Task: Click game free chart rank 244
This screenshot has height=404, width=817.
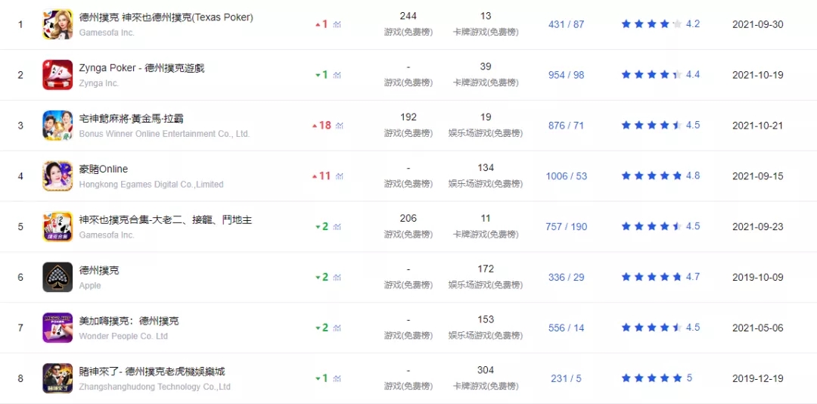Action: click(408, 16)
